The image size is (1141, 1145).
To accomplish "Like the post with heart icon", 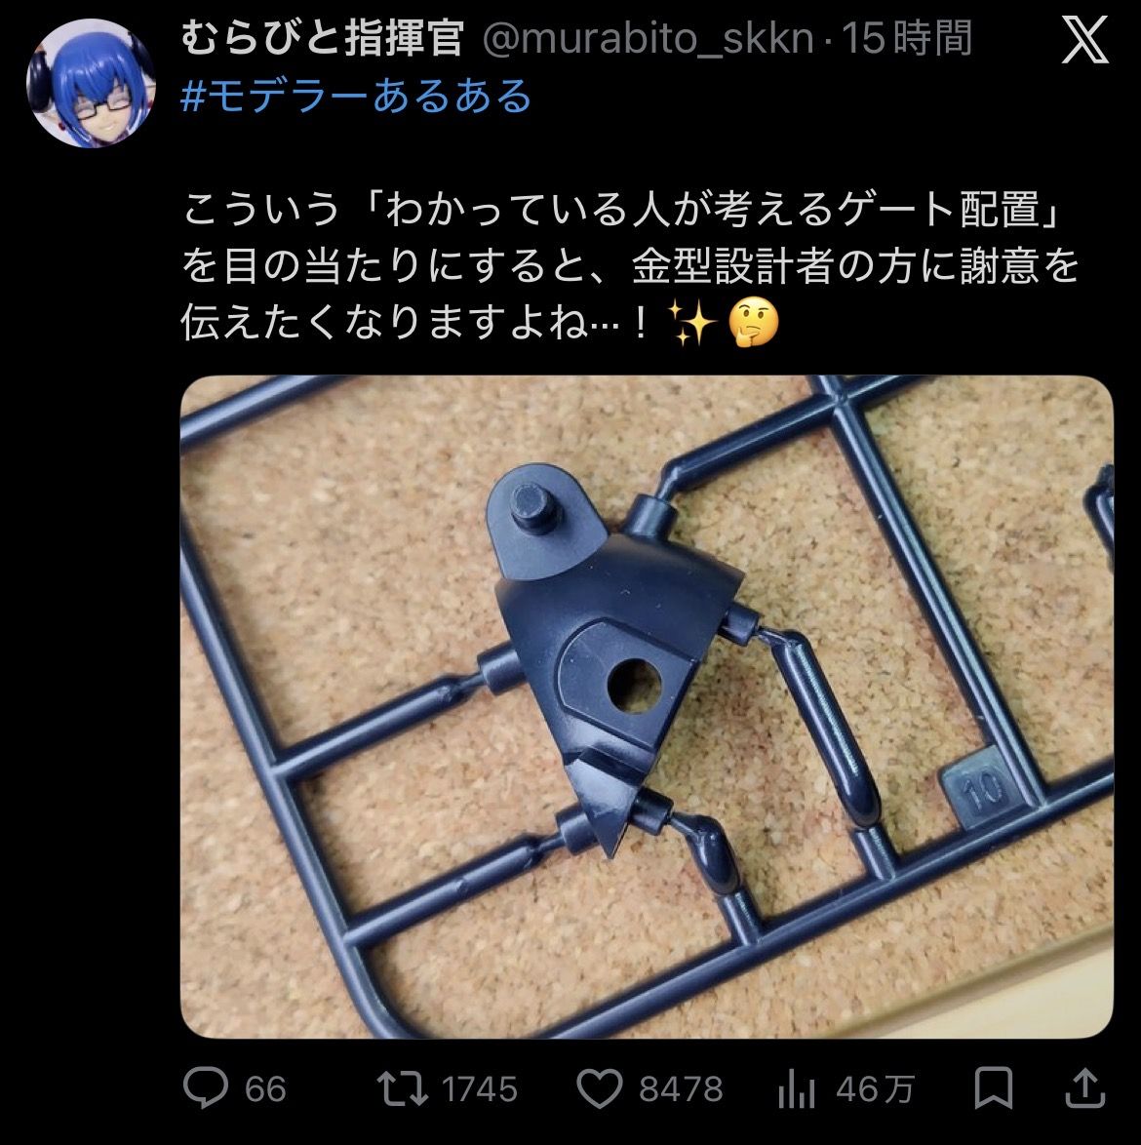I will tap(600, 1088).
